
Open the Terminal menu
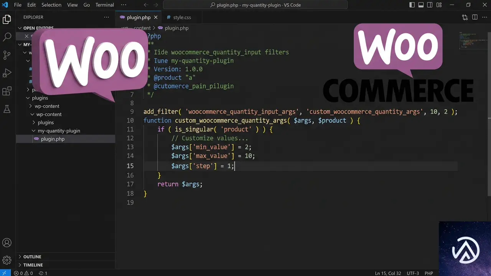(105, 5)
